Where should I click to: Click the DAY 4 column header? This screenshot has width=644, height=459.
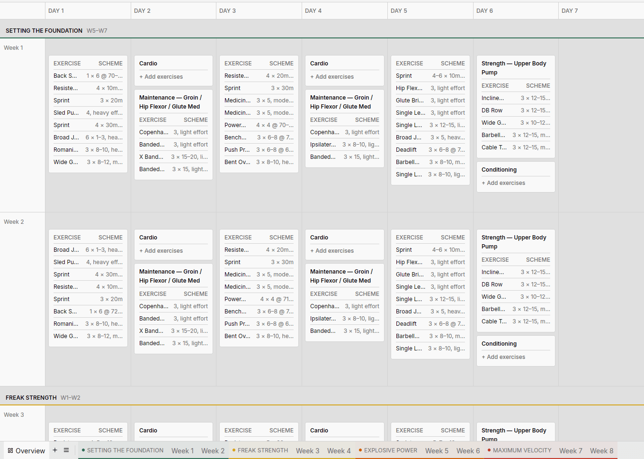tap(345, 10)
